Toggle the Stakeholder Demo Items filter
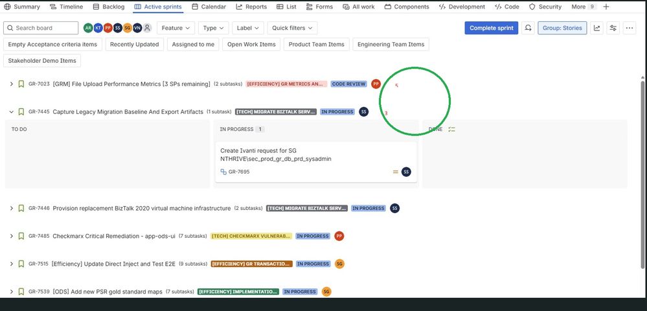This screenshot has height=311, width=647. click(42, 60)
